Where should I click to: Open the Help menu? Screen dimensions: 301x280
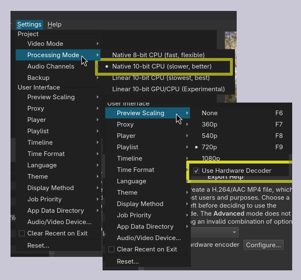(54, 24)
